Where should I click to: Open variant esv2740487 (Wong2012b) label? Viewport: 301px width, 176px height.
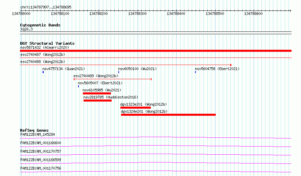coord(43,54)
